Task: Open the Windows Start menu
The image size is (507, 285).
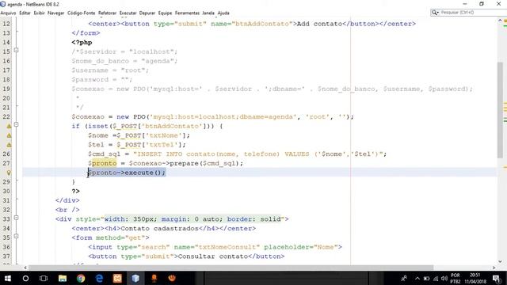Action: [7, 278]
